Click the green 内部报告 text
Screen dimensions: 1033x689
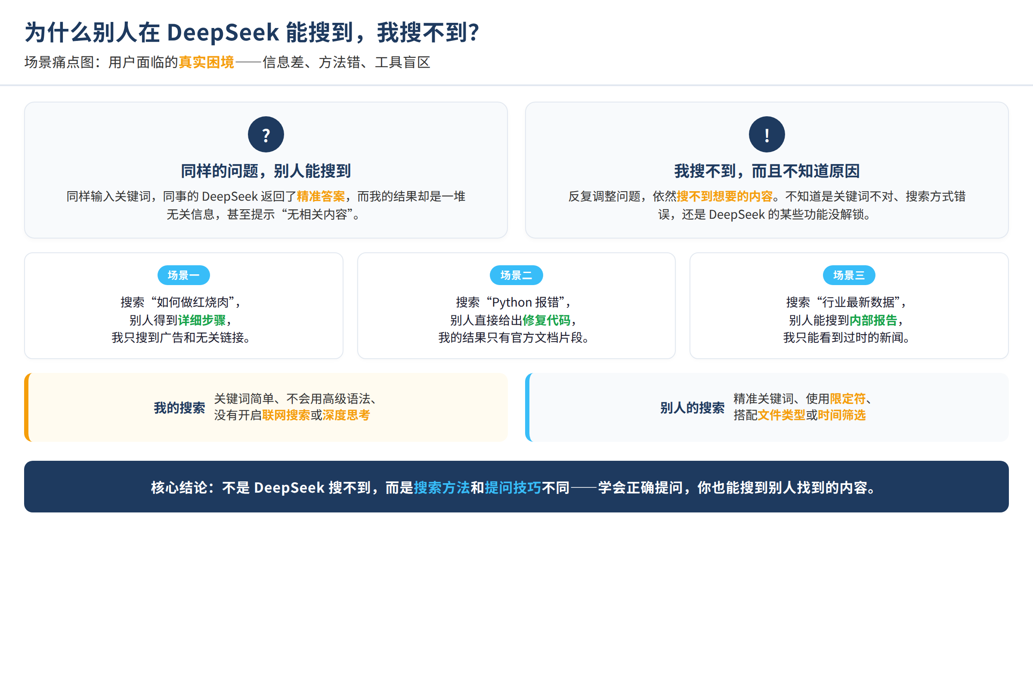pos(873,320)
